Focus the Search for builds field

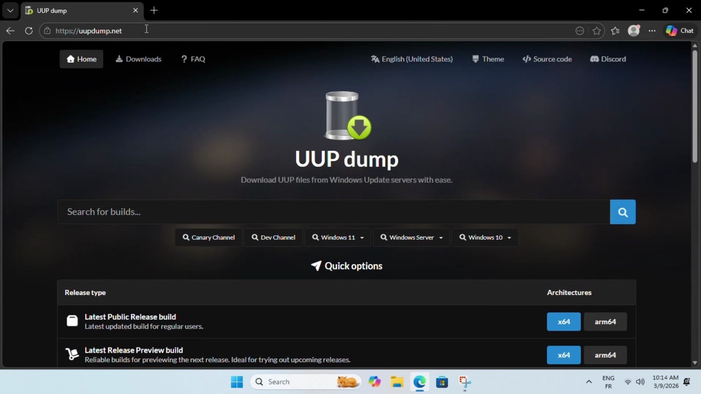coord(334,212)
